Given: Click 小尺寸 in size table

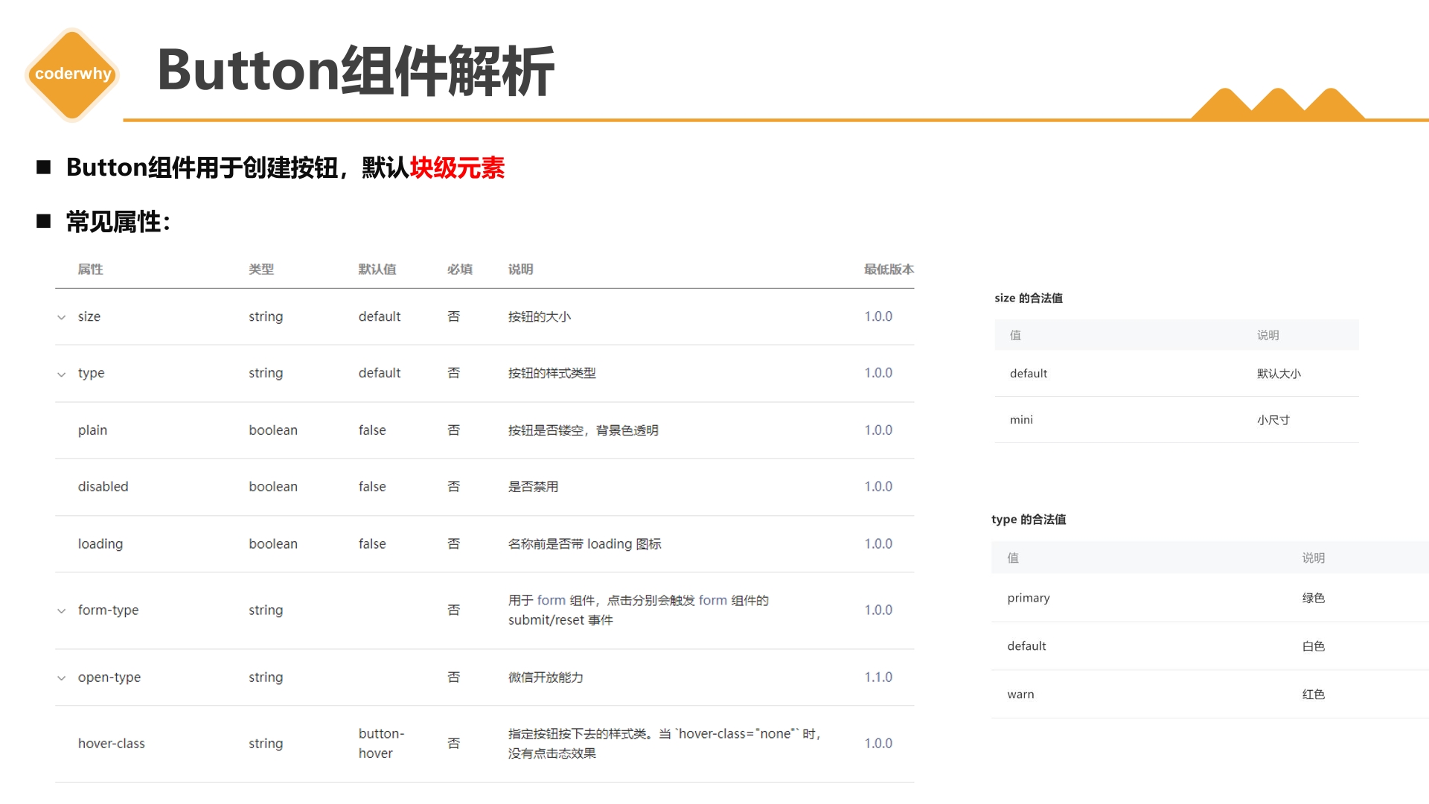Looking at the screenshot, I should coord(1273,420).
